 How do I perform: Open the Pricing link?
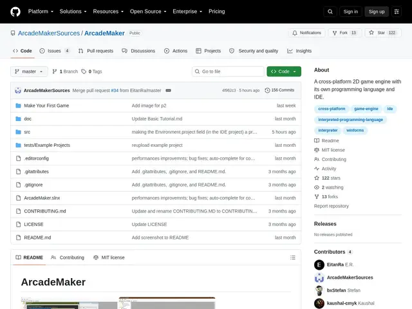click(x=217, y=12)
